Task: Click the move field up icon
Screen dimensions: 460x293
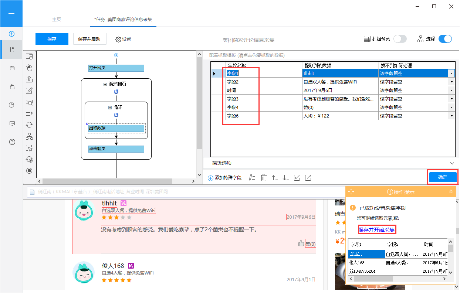Action: 275,178
